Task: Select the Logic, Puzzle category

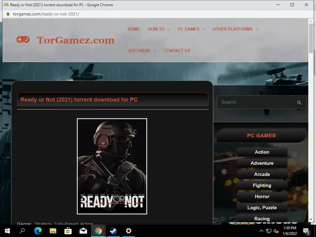Action: click(x=262, y=207)
